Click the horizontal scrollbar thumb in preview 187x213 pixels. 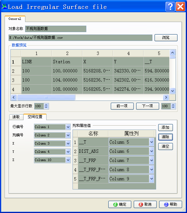[46, 97]
